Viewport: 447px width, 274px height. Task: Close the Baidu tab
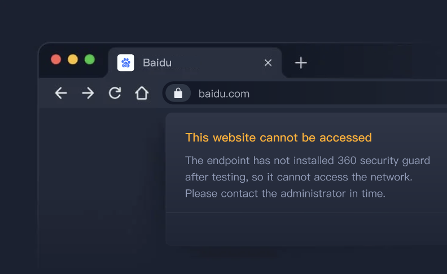[268, 63]
